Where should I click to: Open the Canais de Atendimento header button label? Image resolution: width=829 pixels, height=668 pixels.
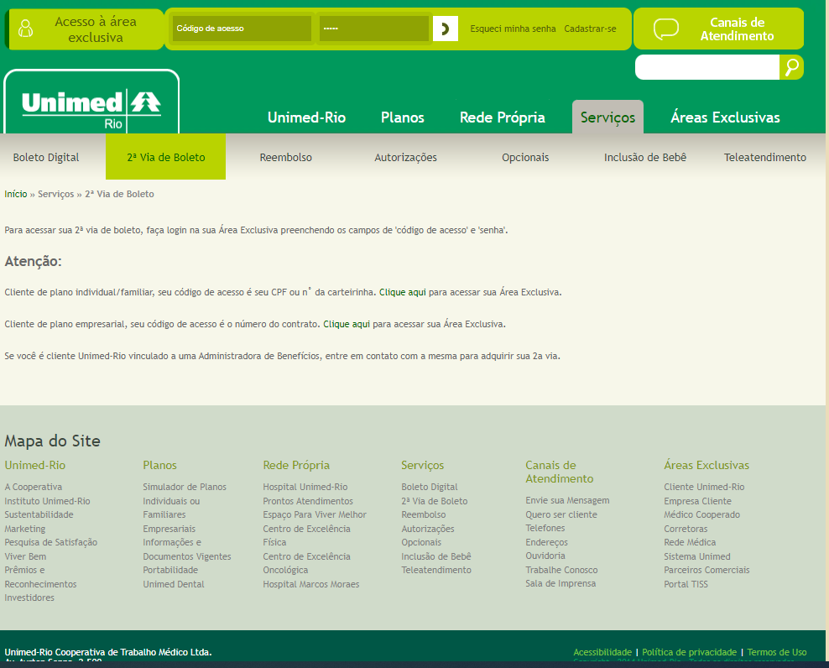pos(737,29)
